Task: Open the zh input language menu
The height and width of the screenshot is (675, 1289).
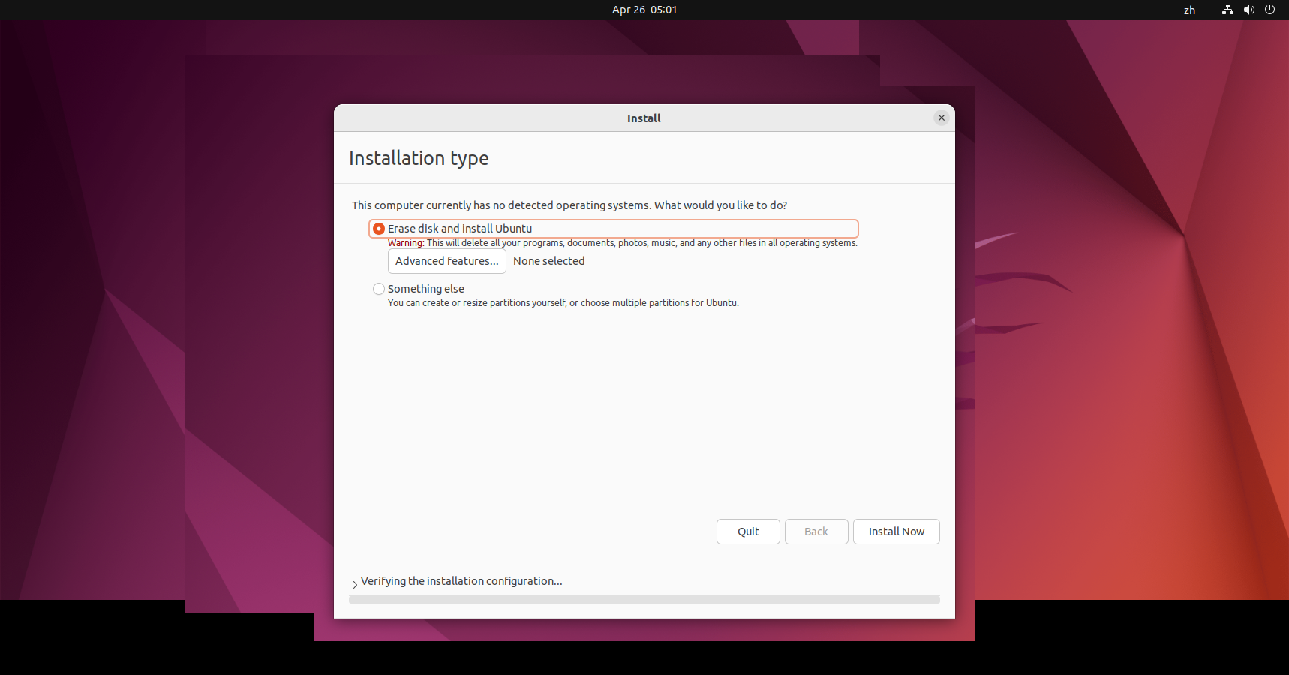Action: 1189,10
